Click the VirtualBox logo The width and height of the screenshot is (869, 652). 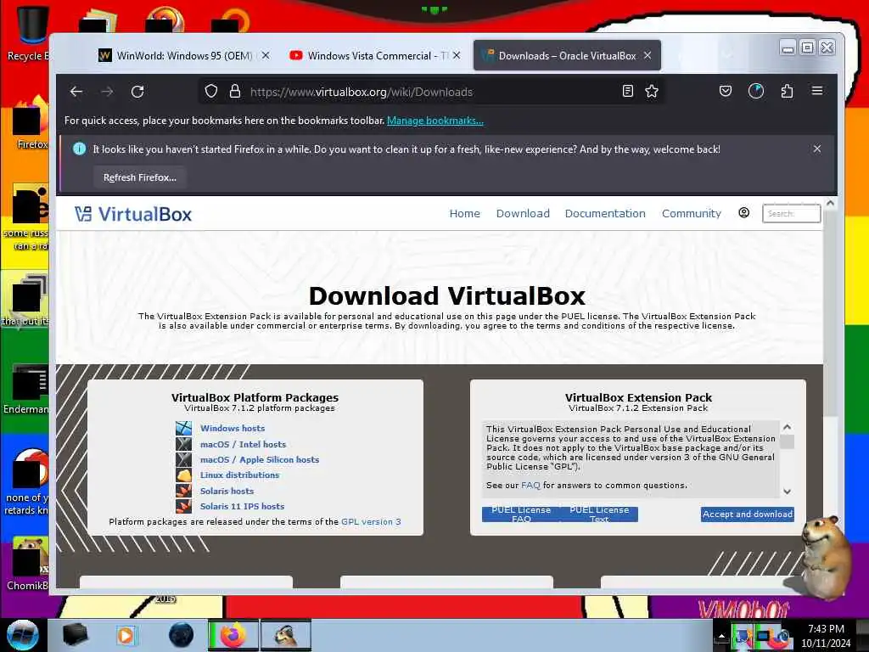[x=133, y=214]
